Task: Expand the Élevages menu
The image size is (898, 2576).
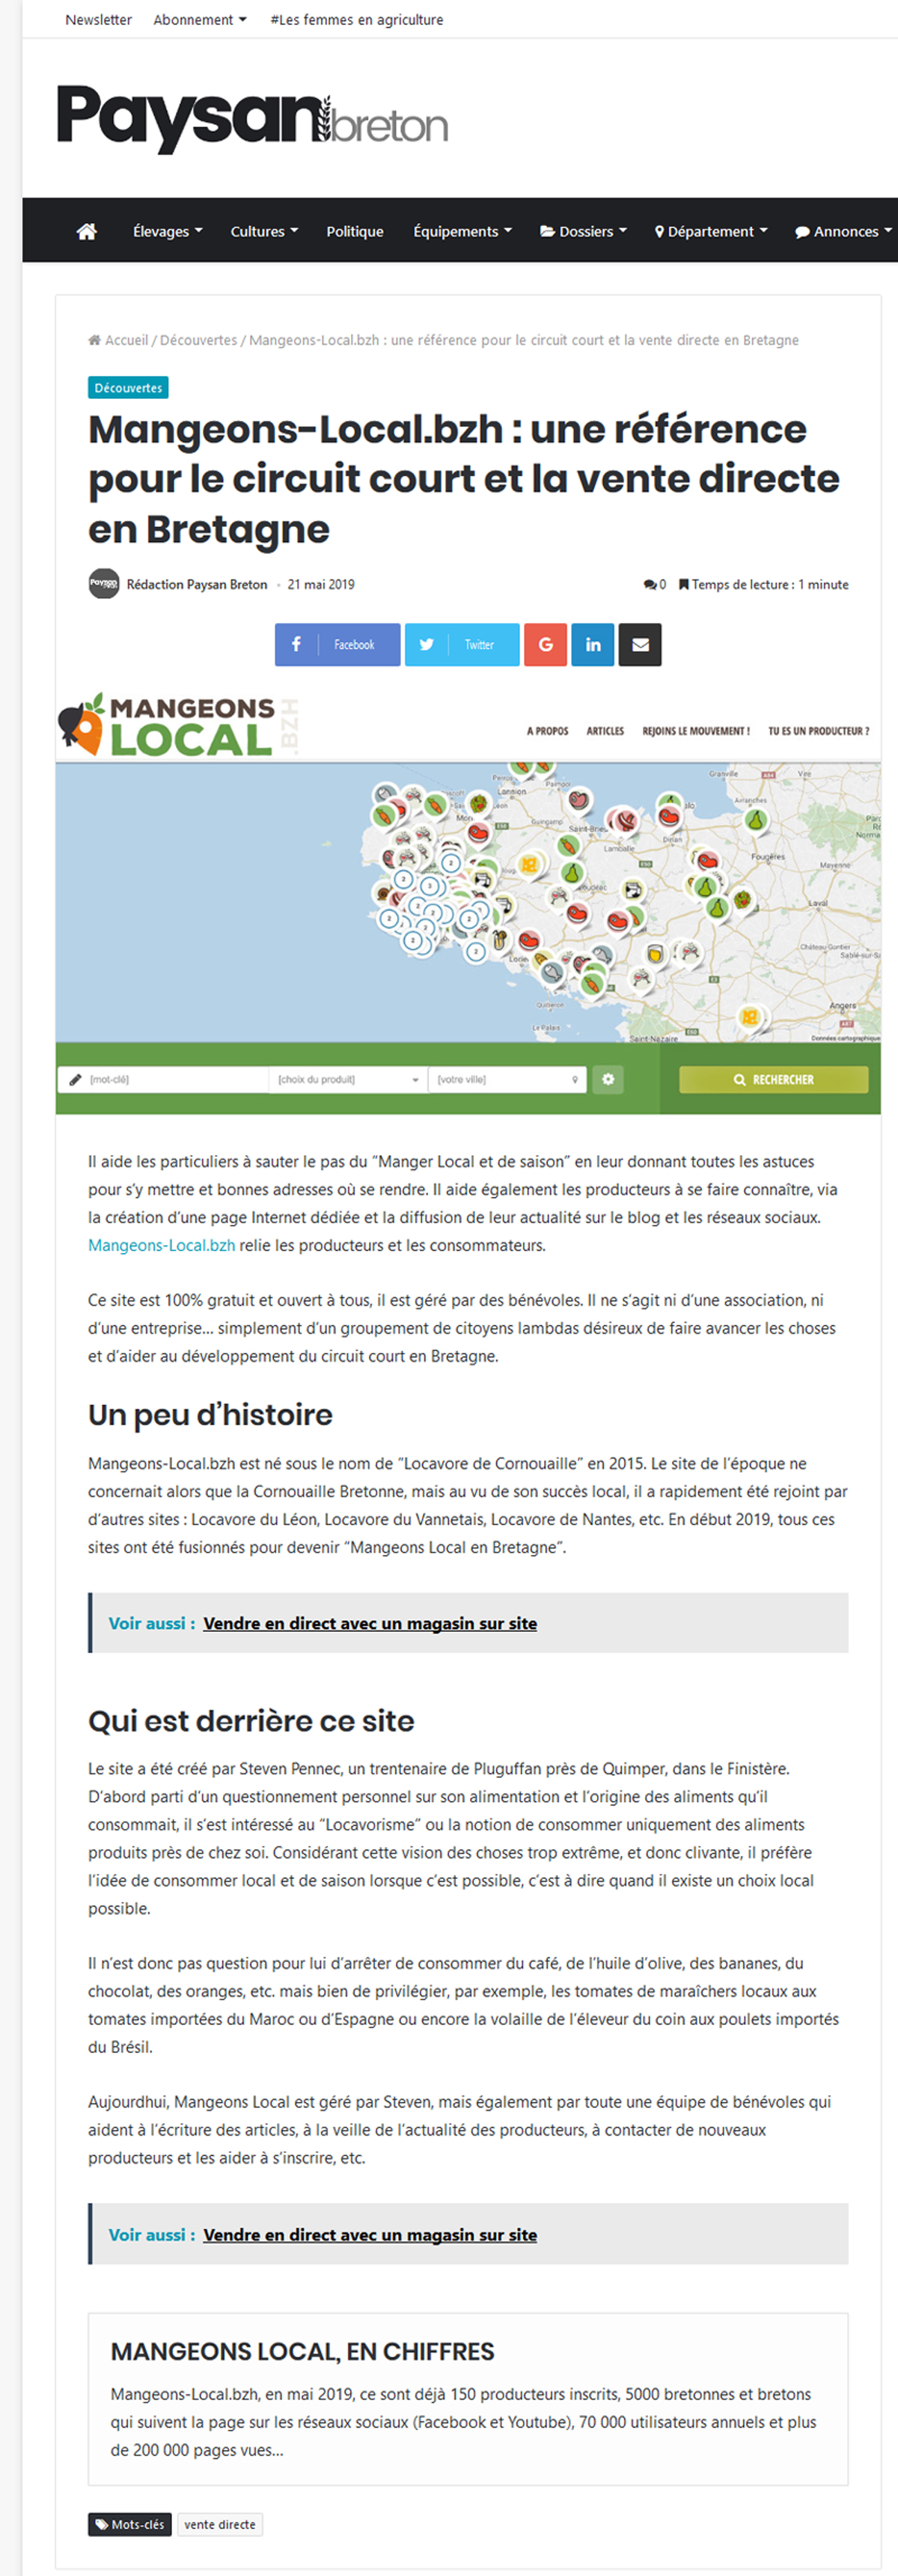Action: 167,231
